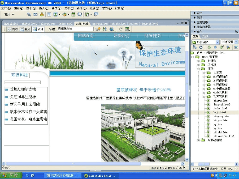Screen dimensions: 239x179
Task: Click the body tag in tag selector
Action: (6, 168)
